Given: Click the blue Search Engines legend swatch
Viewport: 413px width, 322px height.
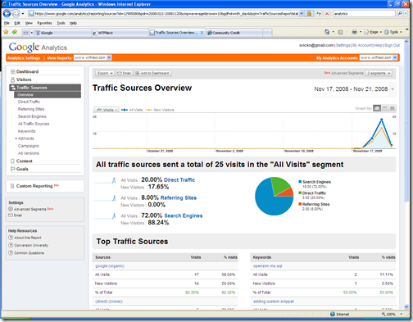Looking at the screenshot, I should pos(300,182).
